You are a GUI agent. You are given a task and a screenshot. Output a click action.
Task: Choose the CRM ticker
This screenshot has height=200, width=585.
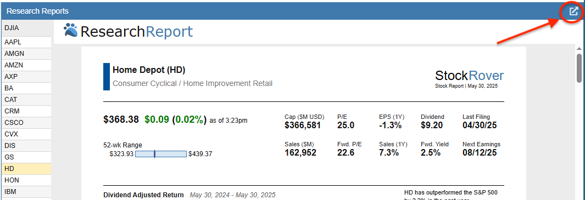click(x=26, y=111)
